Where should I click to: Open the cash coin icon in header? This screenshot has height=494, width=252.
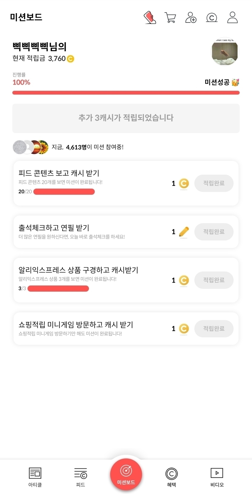[x=212, y=18]
